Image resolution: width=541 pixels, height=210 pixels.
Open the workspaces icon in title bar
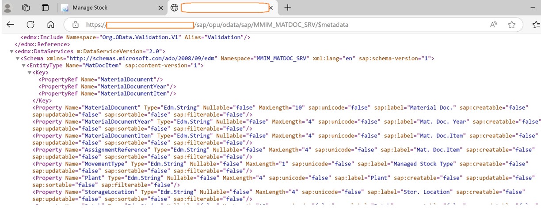click(26, 7)
